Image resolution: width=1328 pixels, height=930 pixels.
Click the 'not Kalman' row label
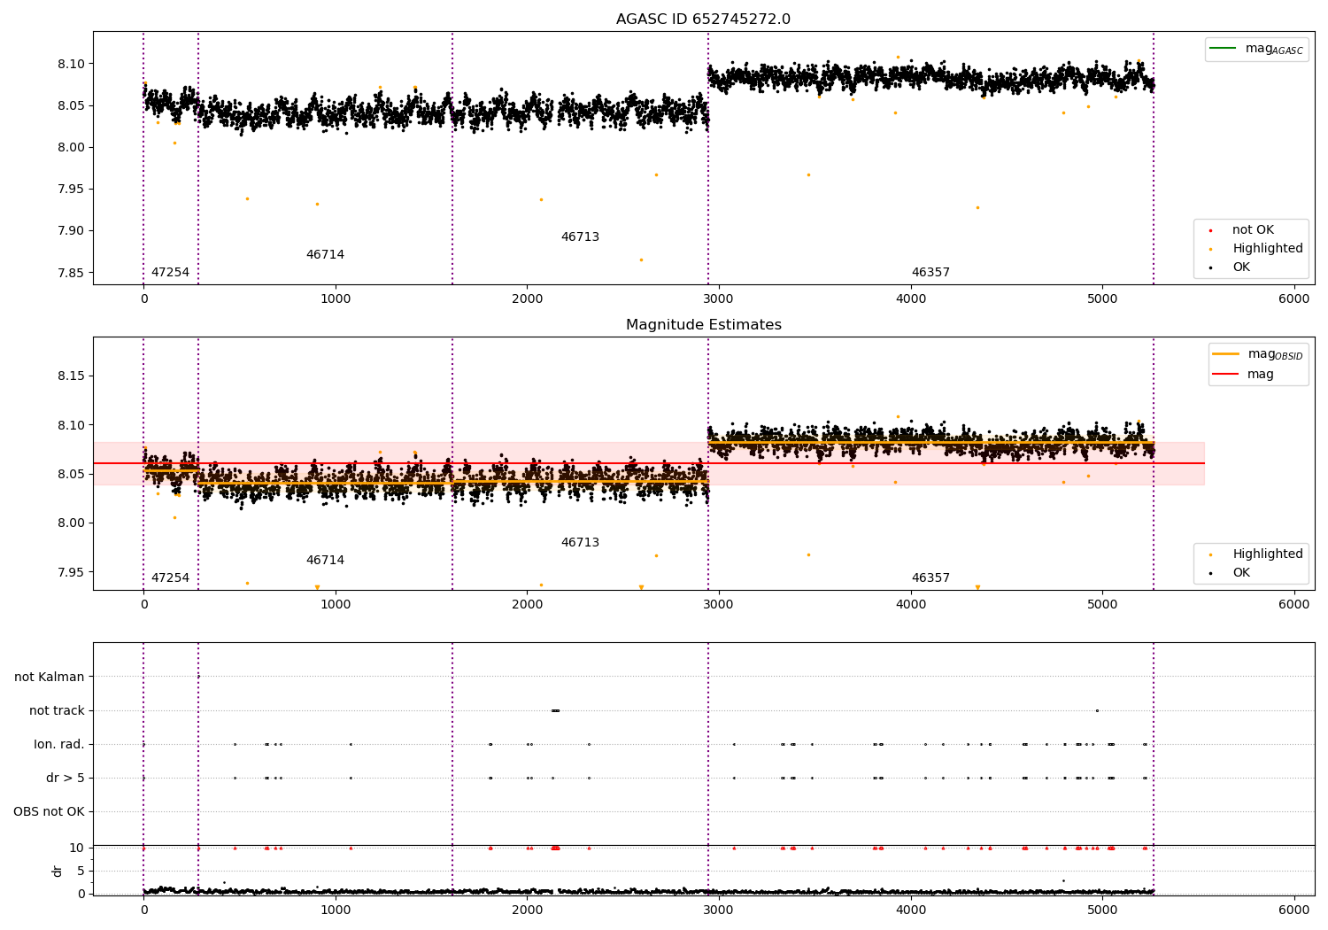click(x=50, y=678)
